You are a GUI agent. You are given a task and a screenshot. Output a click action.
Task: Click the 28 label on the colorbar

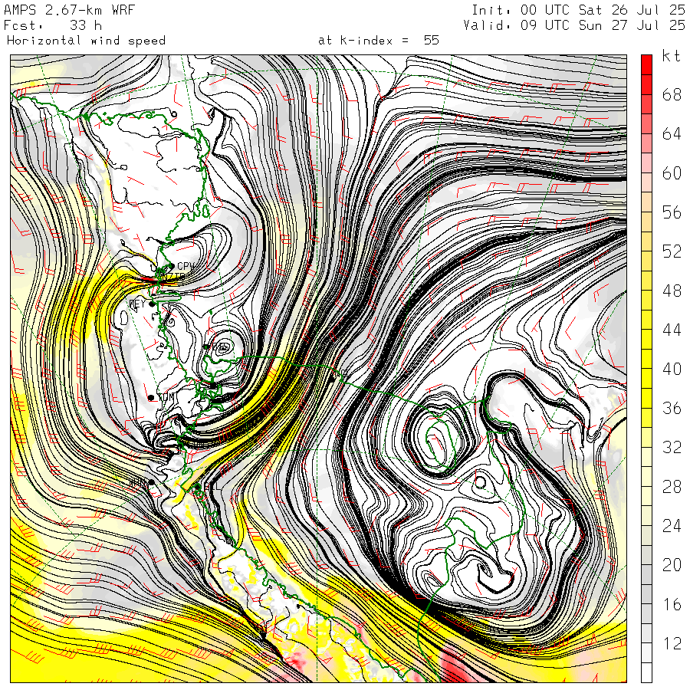click(x=672, y=487)
